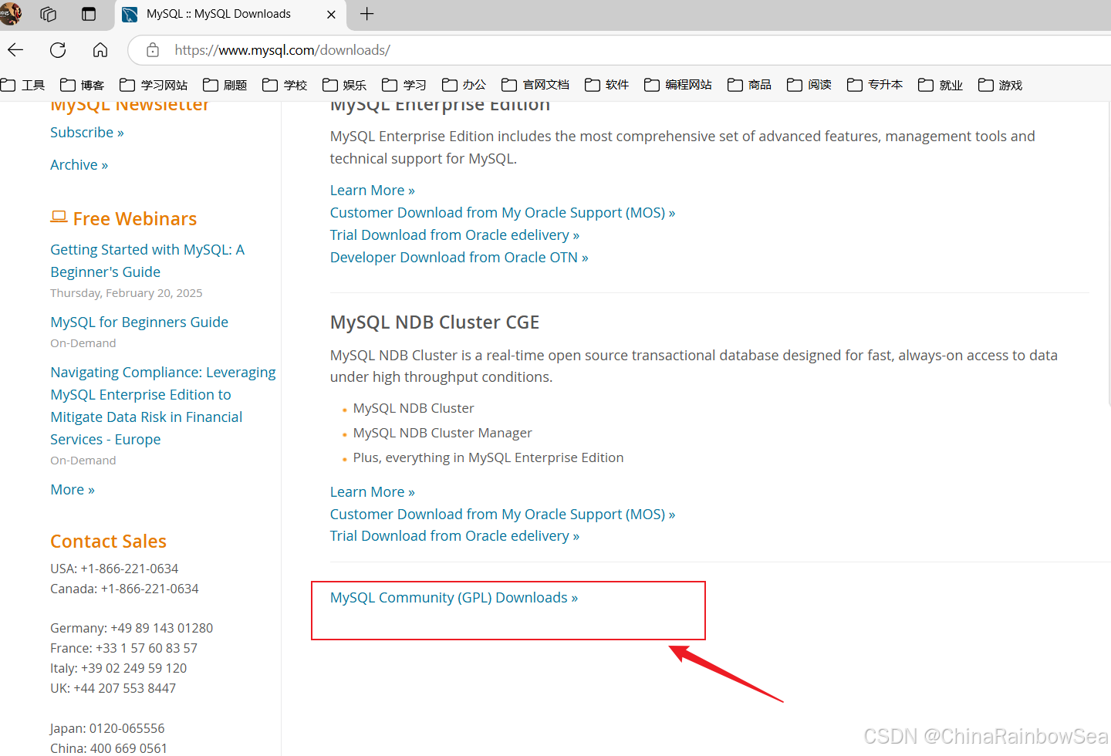
Task: Open the newsletter Archive link
Action: [x=79, y=165]
